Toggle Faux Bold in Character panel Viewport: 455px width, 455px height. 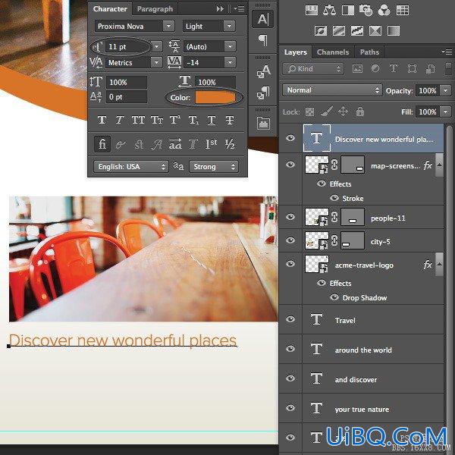click(x=102, y=120)
